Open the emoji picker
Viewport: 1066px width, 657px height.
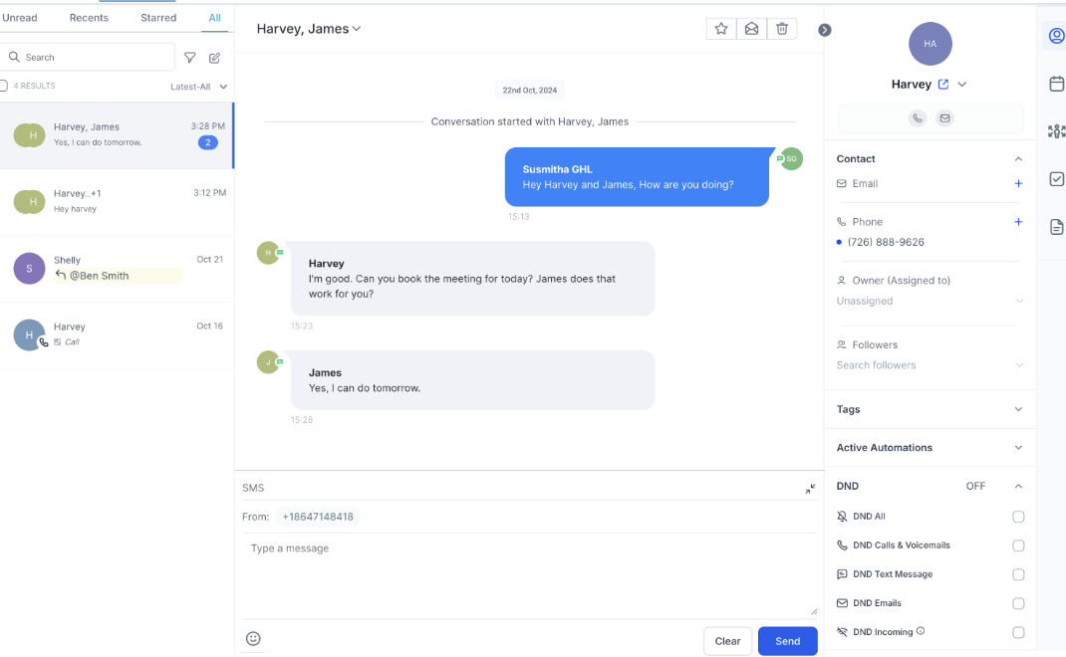tap(253, 638)
